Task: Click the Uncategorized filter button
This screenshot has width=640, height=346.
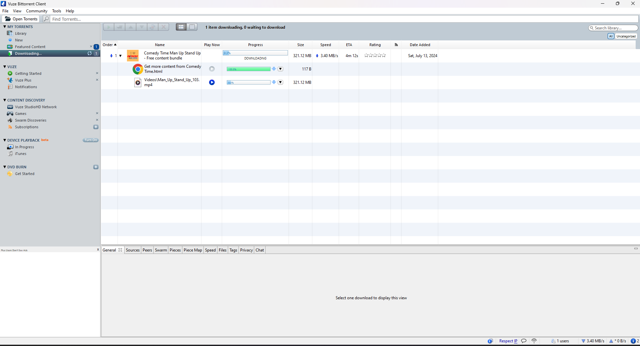Action: tap(626, 36)
